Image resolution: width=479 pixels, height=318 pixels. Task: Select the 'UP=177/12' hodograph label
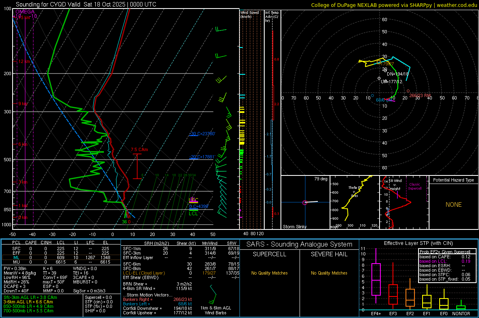391,82
